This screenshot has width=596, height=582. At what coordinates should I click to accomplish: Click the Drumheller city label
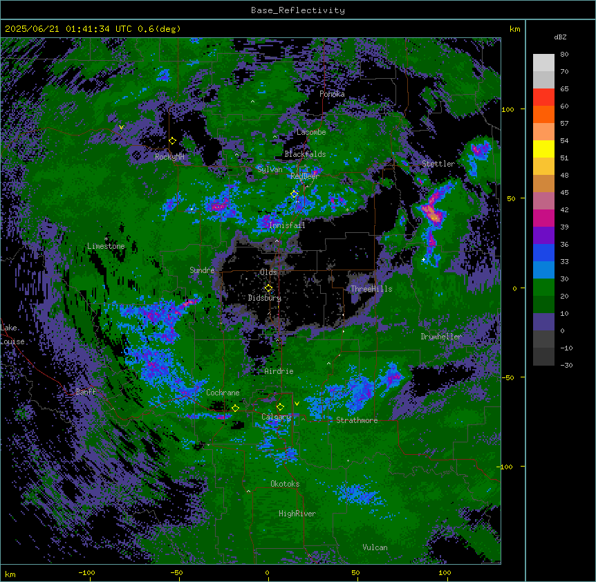click(x=441, y=337)
